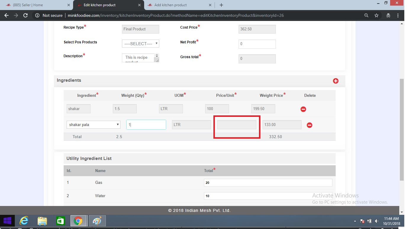The width and height of the screenshot is (412, 229).
Task: Switch to the Add kitchen product tab
Action: pyautogui.click(x=179, y=5)
